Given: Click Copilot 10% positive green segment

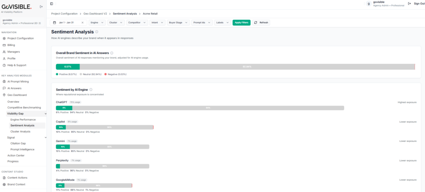Looking at the screenshot, I should pos(61,127).
